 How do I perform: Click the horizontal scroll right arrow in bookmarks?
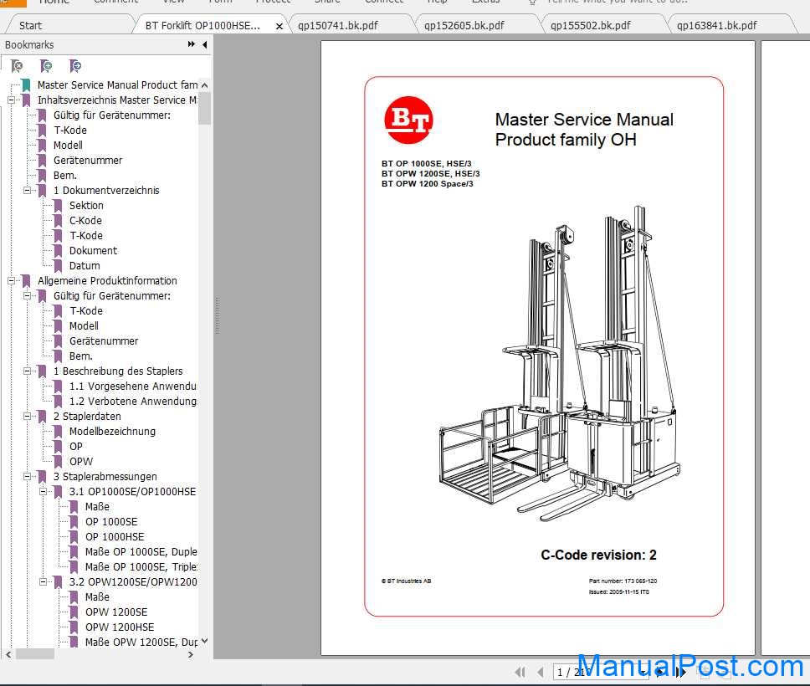point(191,654)
